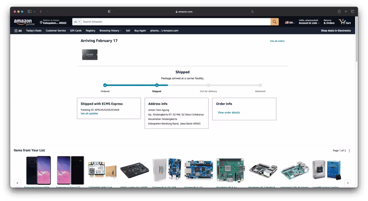Open the Account & Lists dropdown
The width and height of the screenshot is (368, 201).
click(309, 22)
